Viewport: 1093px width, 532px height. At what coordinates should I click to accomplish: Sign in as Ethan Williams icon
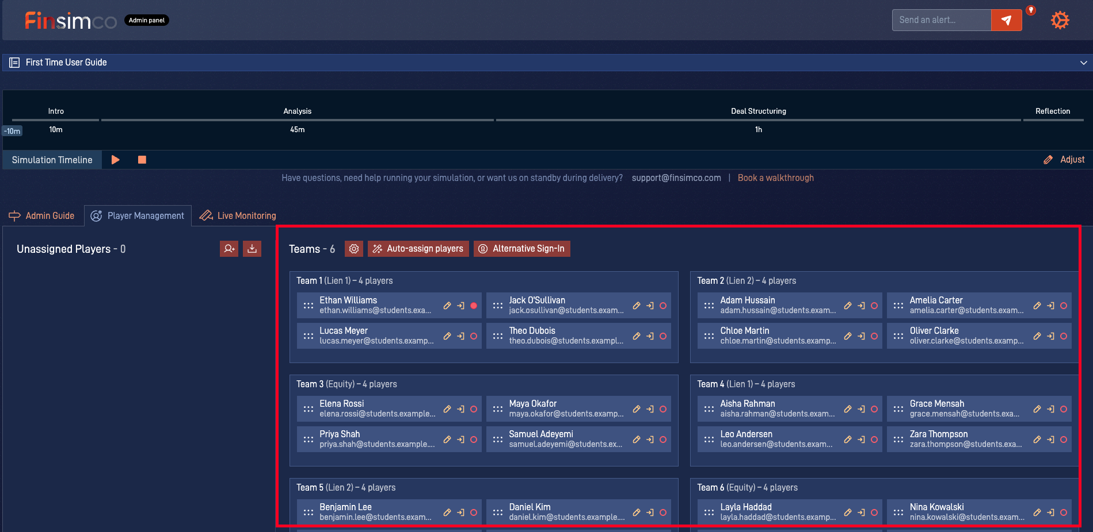tap(460, 306)
